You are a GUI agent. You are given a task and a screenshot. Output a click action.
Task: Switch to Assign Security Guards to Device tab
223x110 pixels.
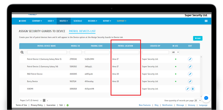42,31
